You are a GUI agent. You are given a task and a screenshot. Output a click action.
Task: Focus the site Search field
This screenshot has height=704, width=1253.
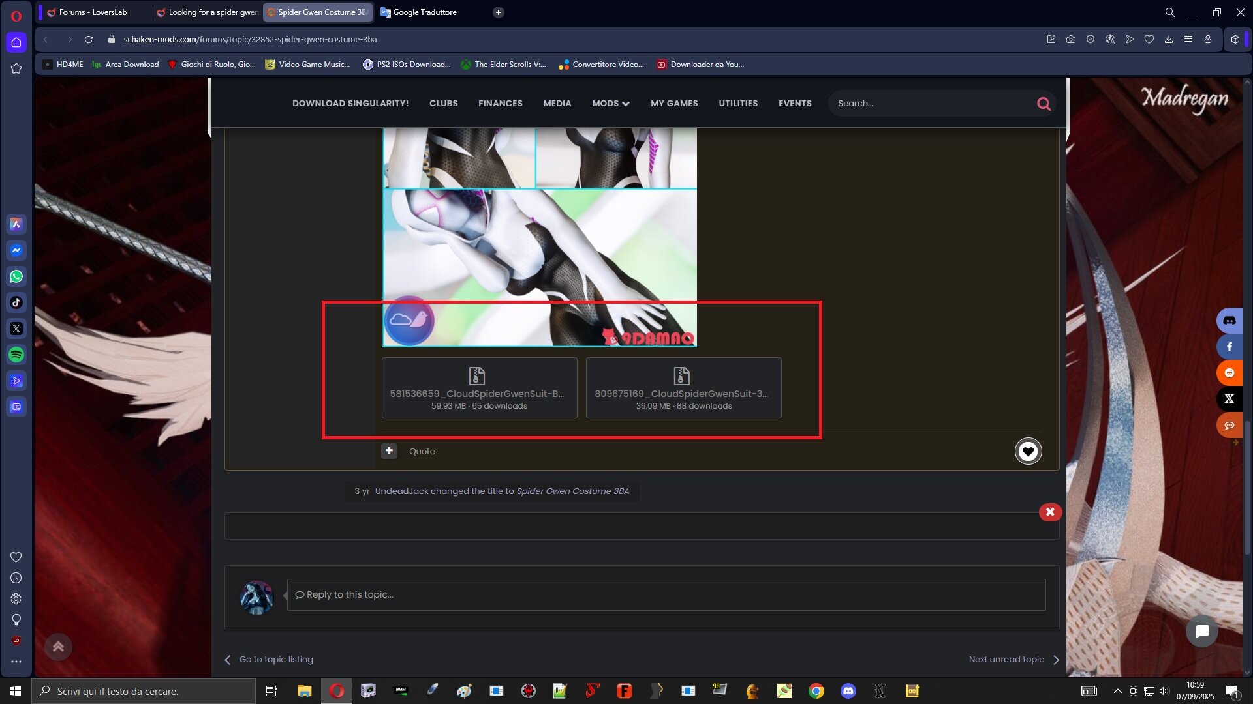click(931, 104)
